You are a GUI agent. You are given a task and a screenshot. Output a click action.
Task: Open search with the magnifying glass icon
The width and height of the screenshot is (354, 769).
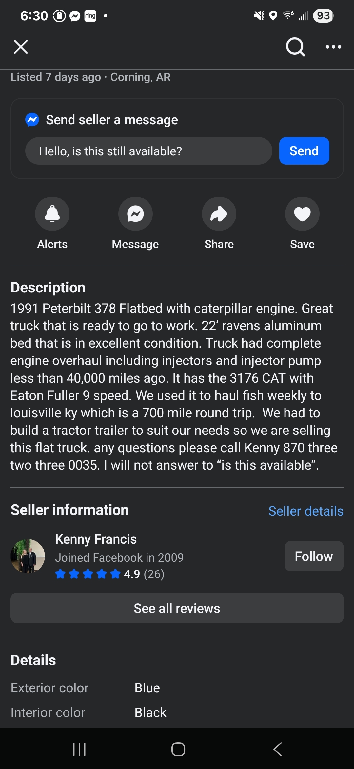click(x=295, y=47)
